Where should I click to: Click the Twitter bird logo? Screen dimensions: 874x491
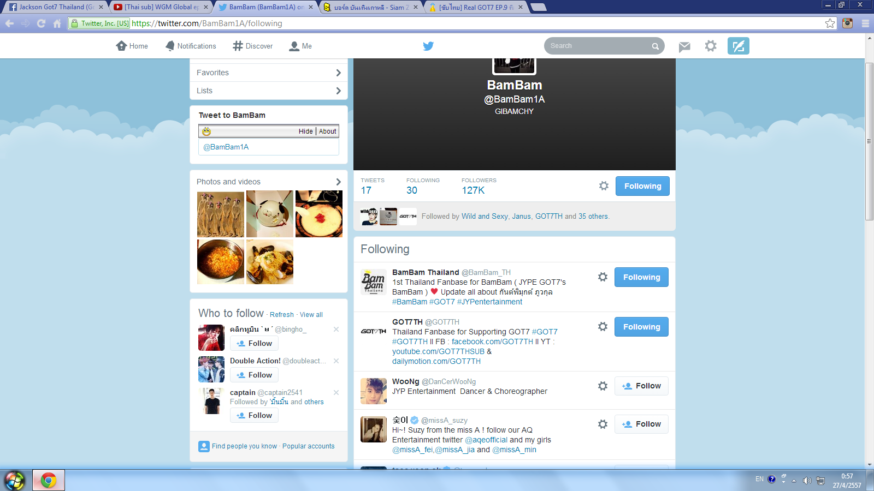(x=428, y=46)
